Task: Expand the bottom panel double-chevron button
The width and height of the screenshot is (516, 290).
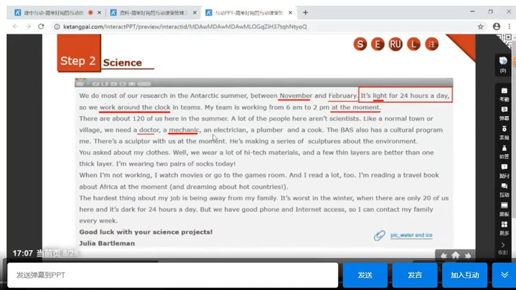Action: 504,275
